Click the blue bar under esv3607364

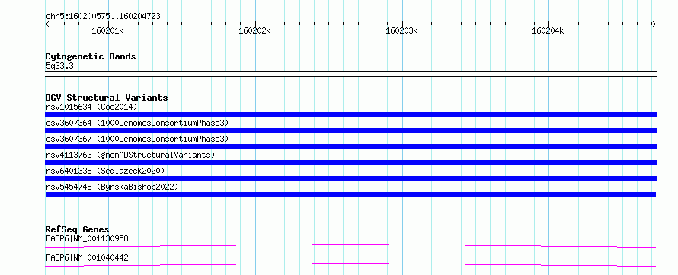click(350, 130)
